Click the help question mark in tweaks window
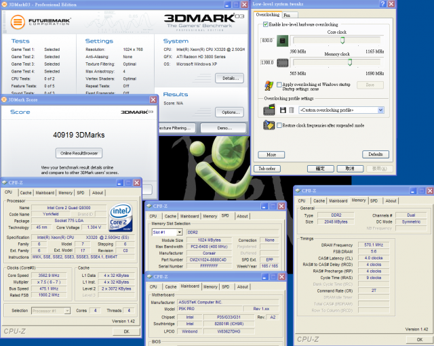Image resolution: width=434 pixels, height=346 pixels. 382,4
